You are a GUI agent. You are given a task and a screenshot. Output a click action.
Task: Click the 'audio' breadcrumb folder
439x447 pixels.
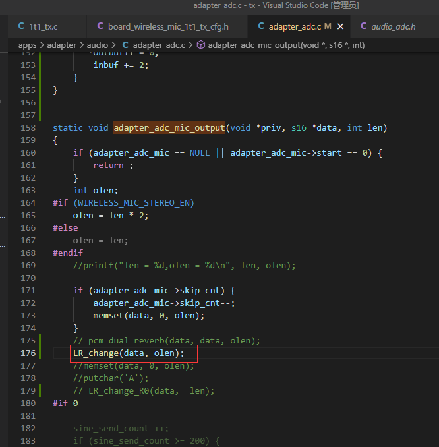[x=97, y=45]
